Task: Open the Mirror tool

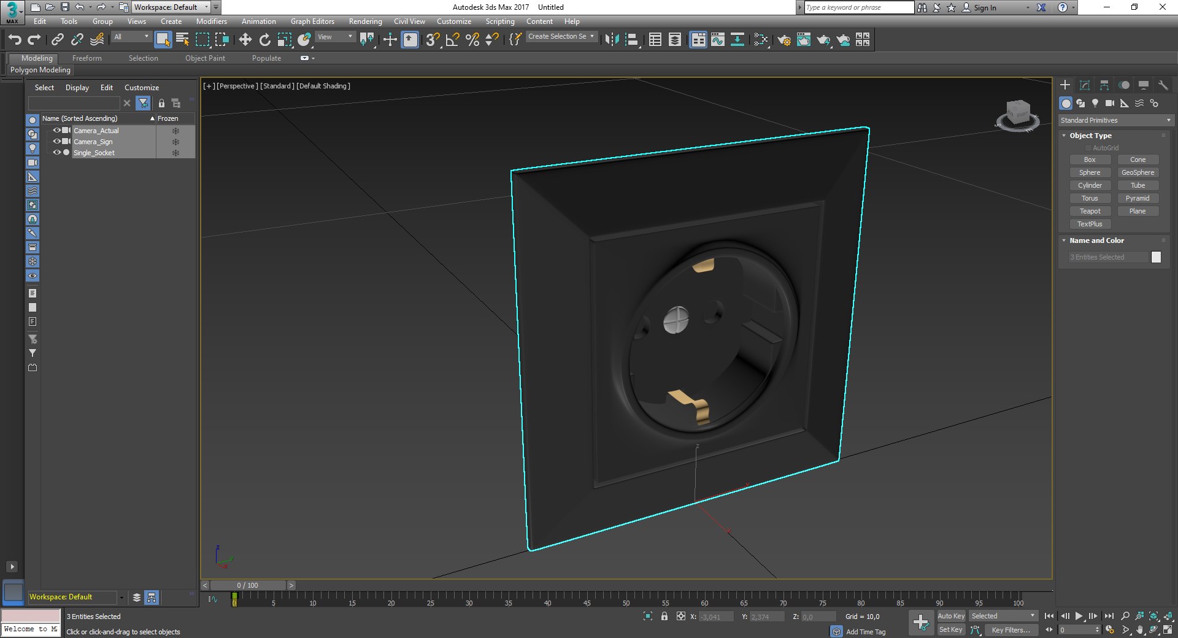Action: coord(612,40)
